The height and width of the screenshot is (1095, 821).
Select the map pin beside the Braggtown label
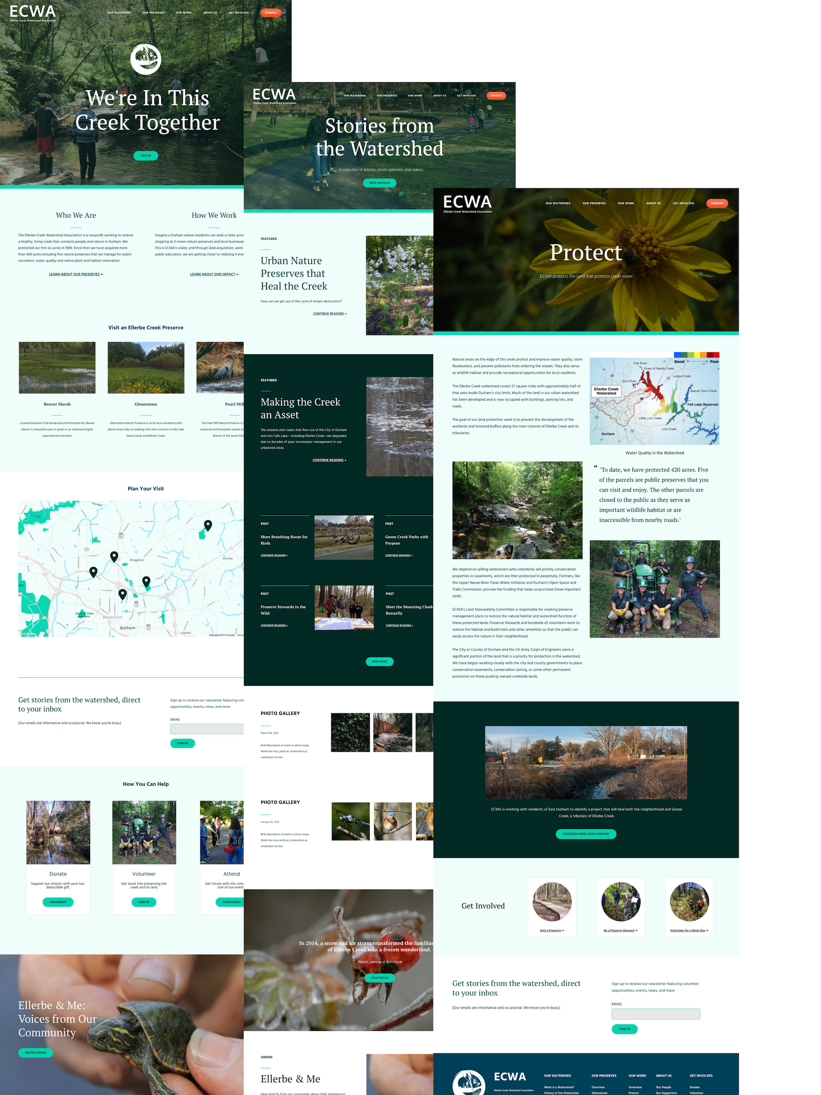[x=114, y=557]
